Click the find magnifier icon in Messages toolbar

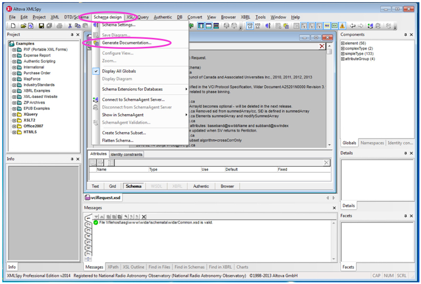click(126, 217)
